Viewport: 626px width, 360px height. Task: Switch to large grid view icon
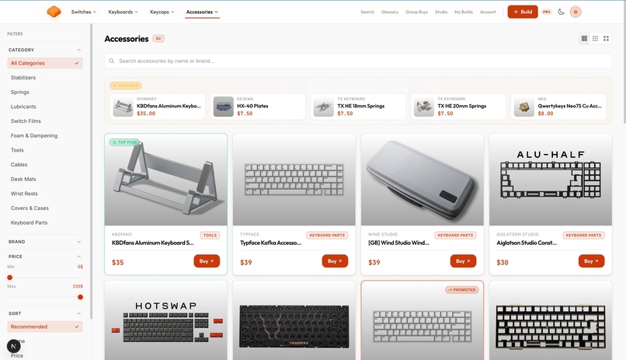[606, 38]
